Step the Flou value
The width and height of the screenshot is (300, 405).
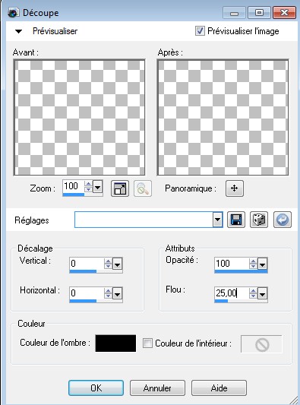(x=253, y=293)
